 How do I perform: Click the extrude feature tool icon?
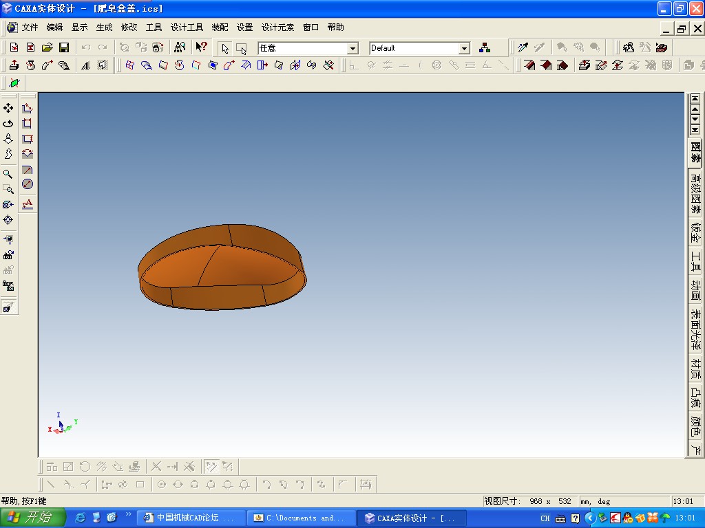click(14, 65)
